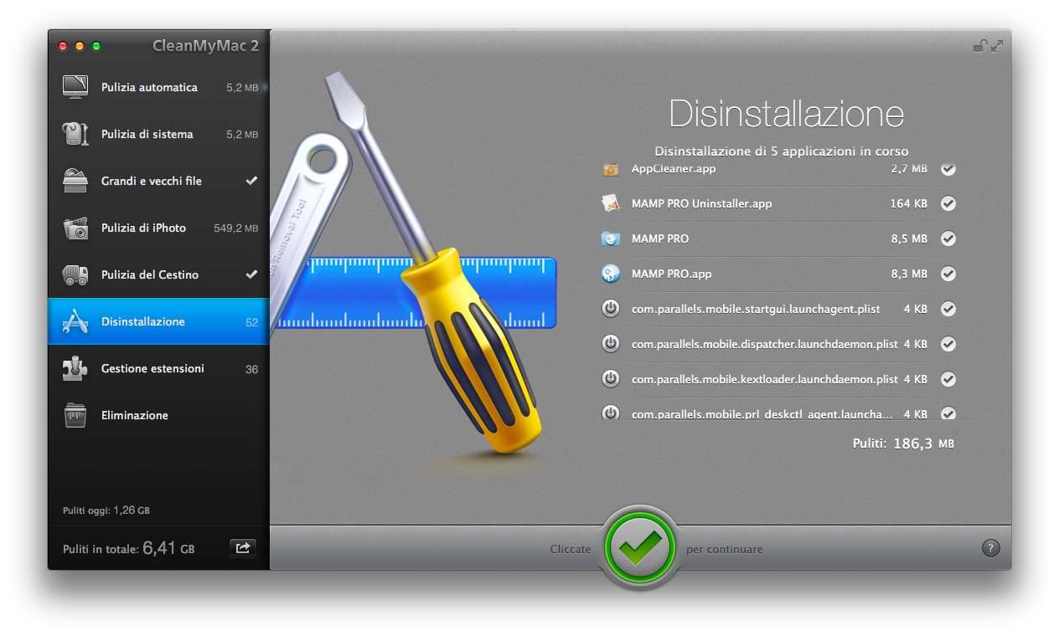Toggle checkmark for dispatcher.launchdaemon.plist

948,344
